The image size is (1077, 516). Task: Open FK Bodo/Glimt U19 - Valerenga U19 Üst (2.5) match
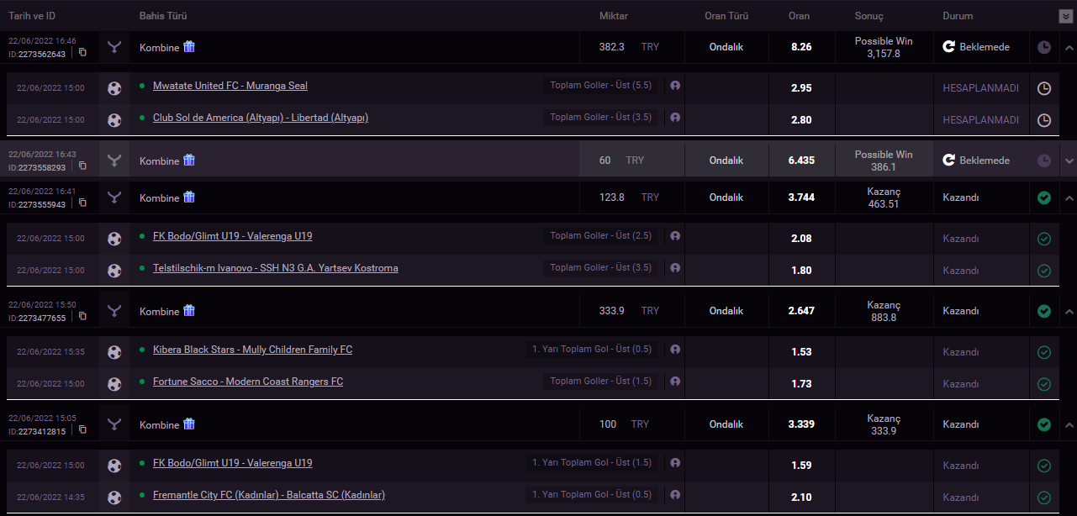[232, 237]
